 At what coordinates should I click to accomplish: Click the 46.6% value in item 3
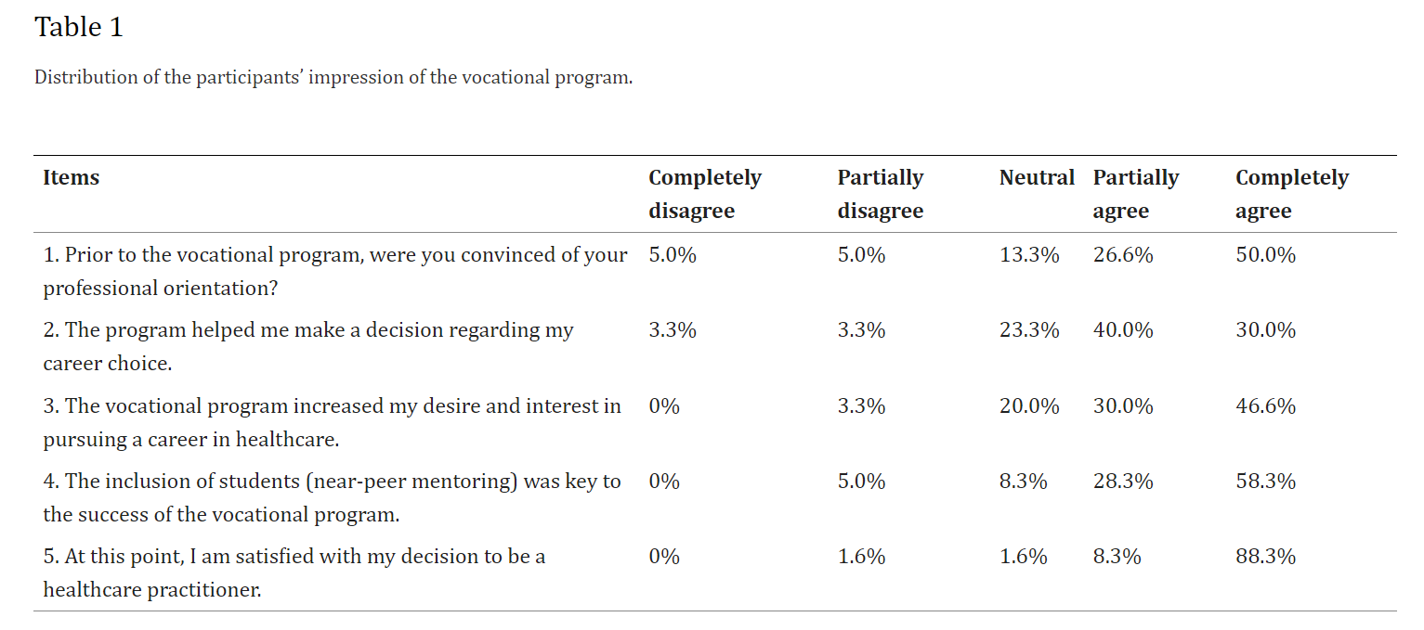tap(1265, 406)
